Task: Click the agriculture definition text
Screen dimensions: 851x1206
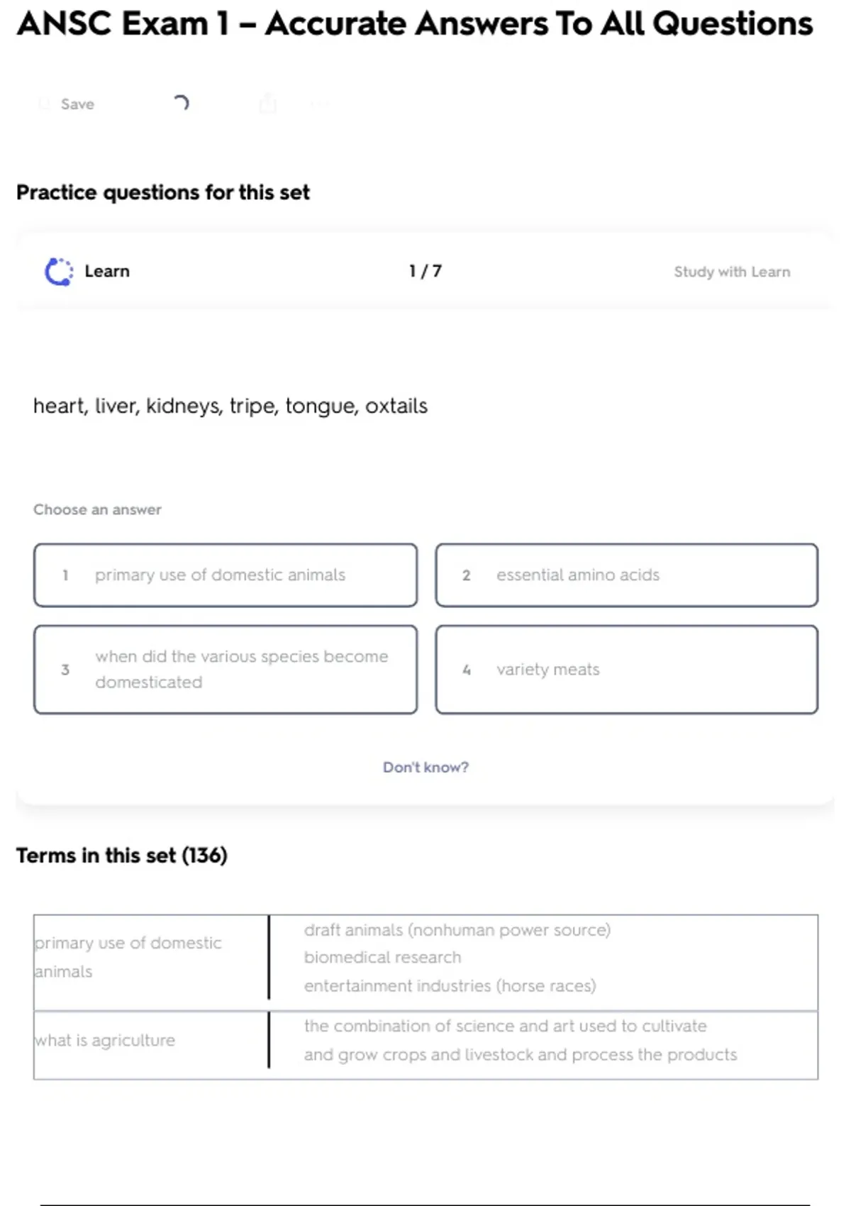Action: 521,1041
